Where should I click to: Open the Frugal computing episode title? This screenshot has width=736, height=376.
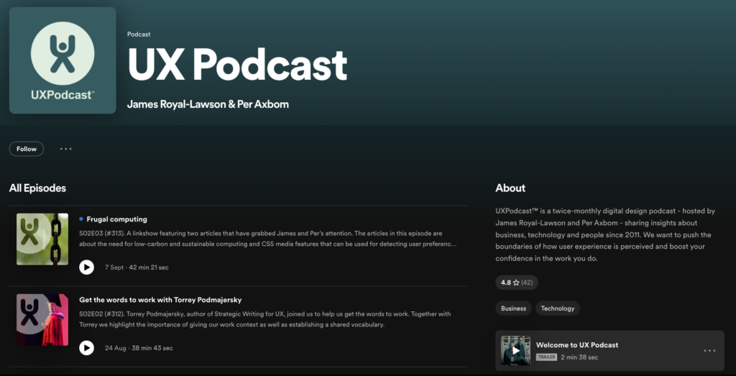click(117, 219)
